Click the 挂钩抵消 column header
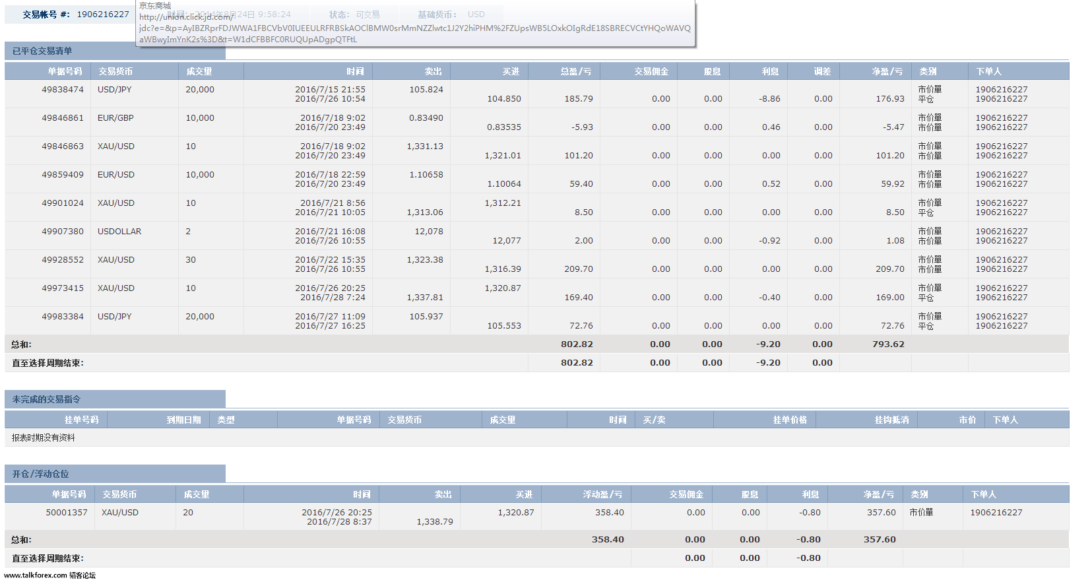The height and width of the screenshot is (582, 1090). point(891,420)
